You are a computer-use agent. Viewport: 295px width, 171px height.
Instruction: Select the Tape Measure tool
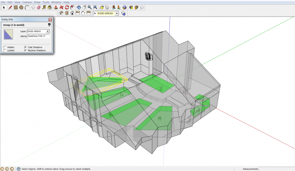pyautogui.click(x=44, y=8)
